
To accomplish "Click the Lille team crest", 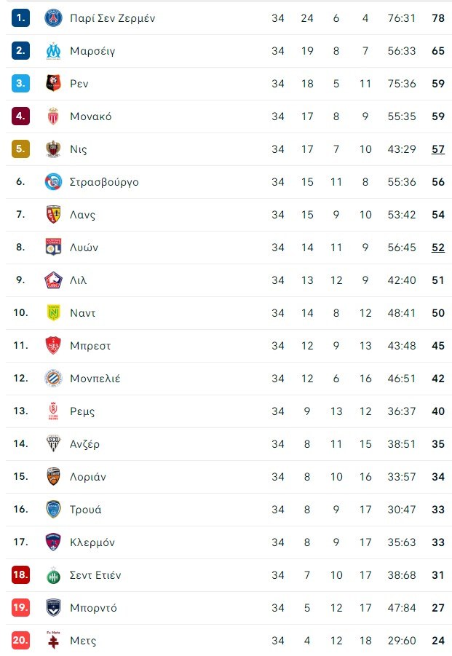I will [x=53, y=280].
